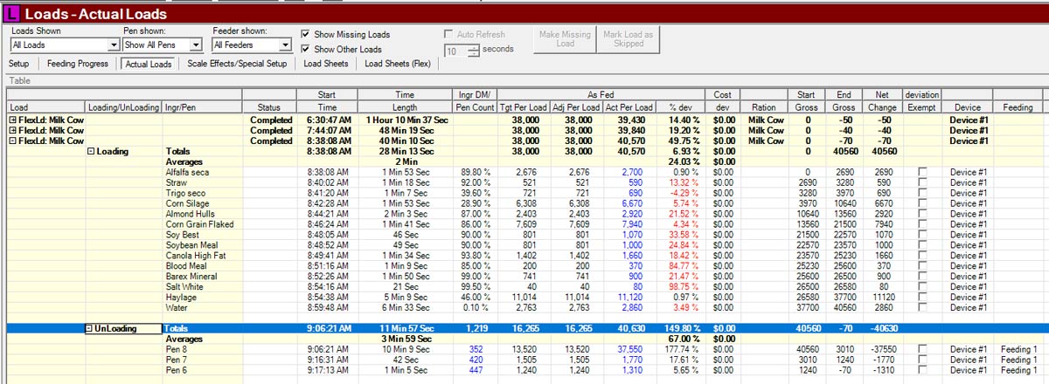Viewport: 1049px width, 384px height.
Task: Check deviation exempt for Alfalfa seca
Action: [x=921, y=173]
